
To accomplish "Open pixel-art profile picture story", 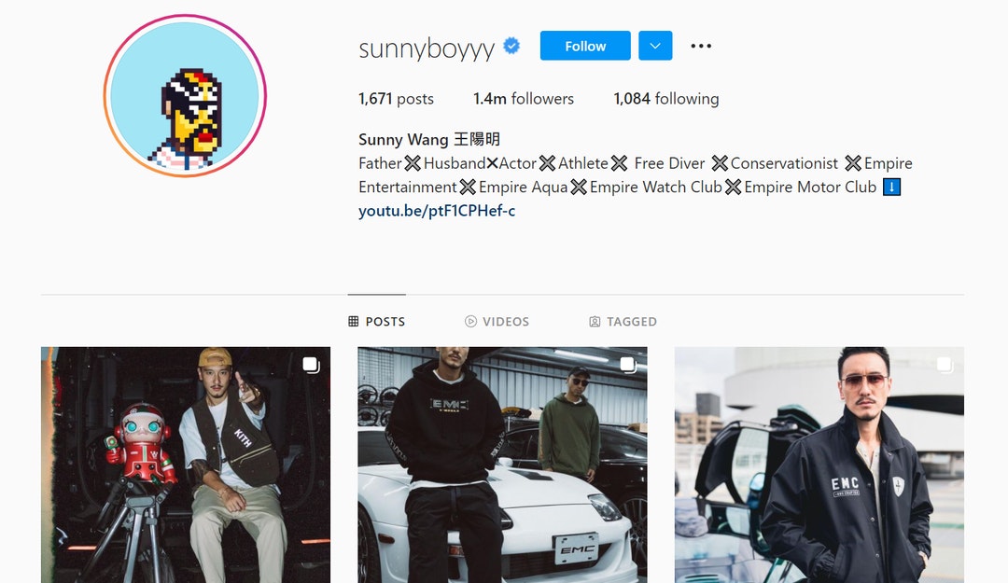I will pos(185,96).
